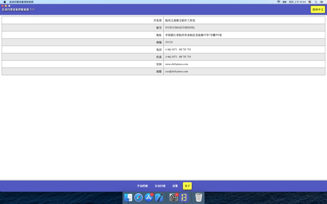This screenshot has height=204, width=327.
Task: Click the red close window button
Action: [x=2, y=6]
